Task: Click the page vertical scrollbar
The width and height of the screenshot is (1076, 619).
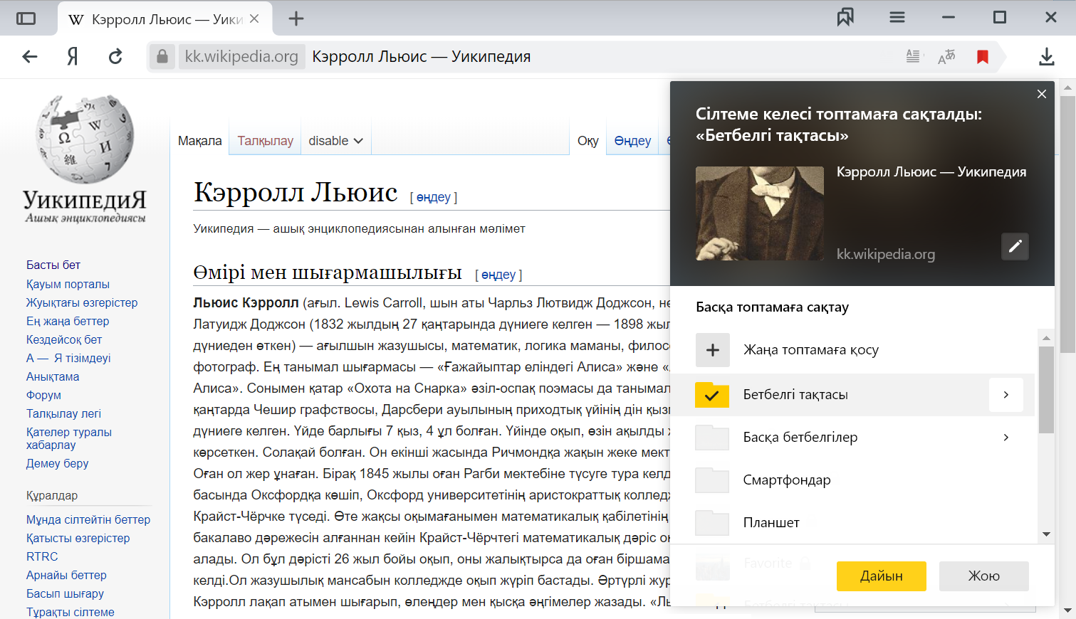Action: click(1067, 224)
